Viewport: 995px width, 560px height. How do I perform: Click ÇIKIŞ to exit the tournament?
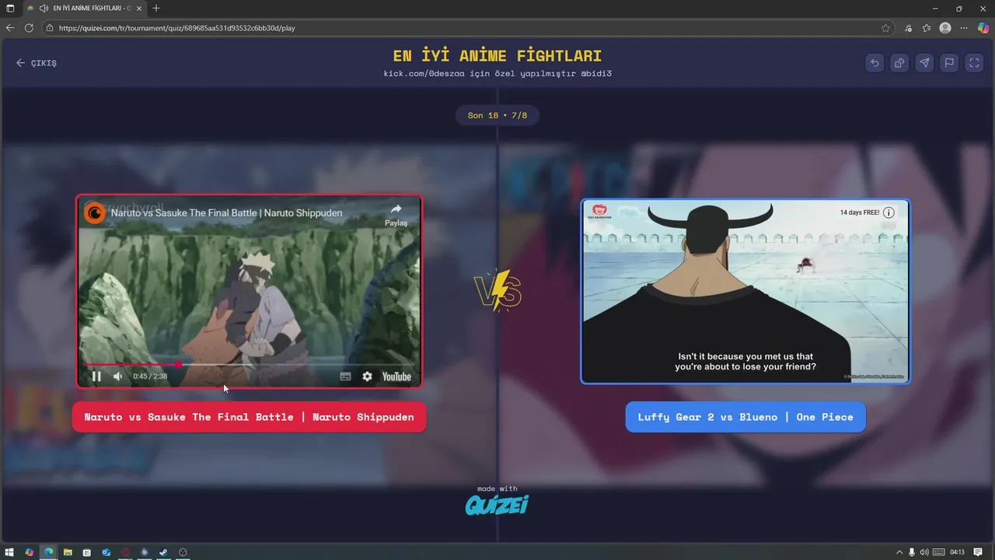(x=37, y=63)
